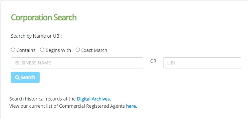Click the Commercial Registered Agents phrase
Viewport: 248px width, 119px height.
(92, 106)
